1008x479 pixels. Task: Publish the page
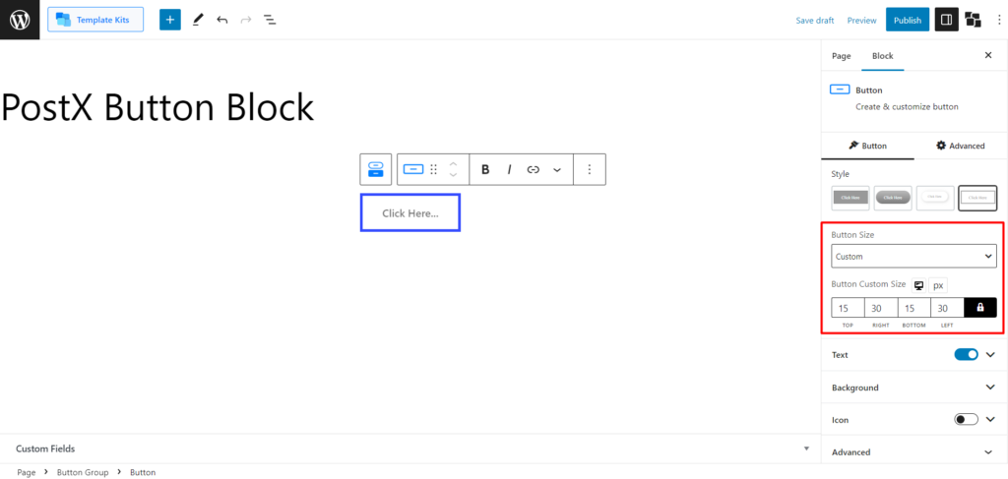(907, 20)
